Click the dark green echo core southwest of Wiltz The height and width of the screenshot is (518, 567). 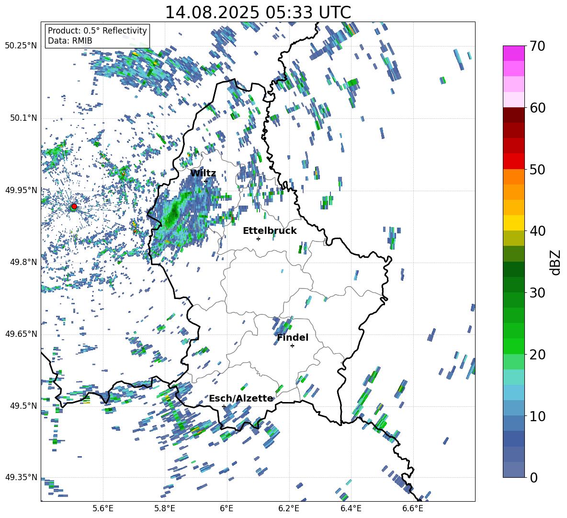pyautogui.click(x=173, y=214)
